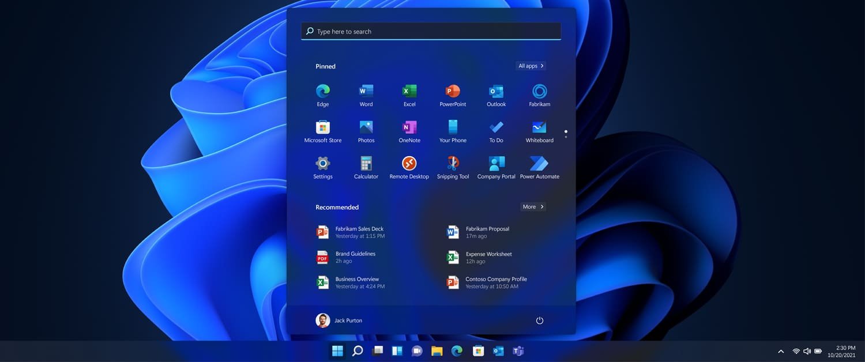The image size is (865, 362).
Task: Show hidden tray icons with the chevron
Action: [x=781, y=351]
